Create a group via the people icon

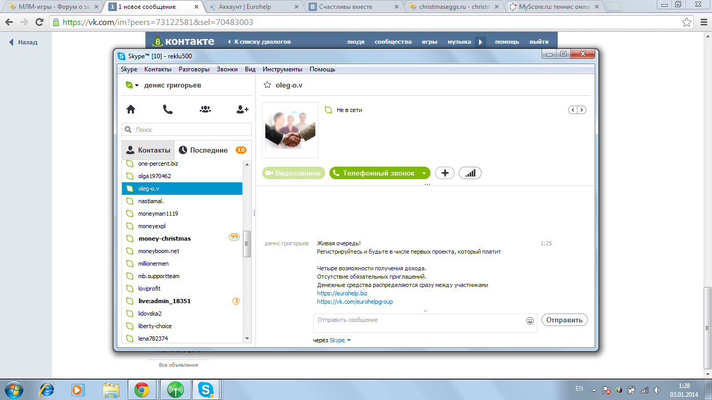205,109
